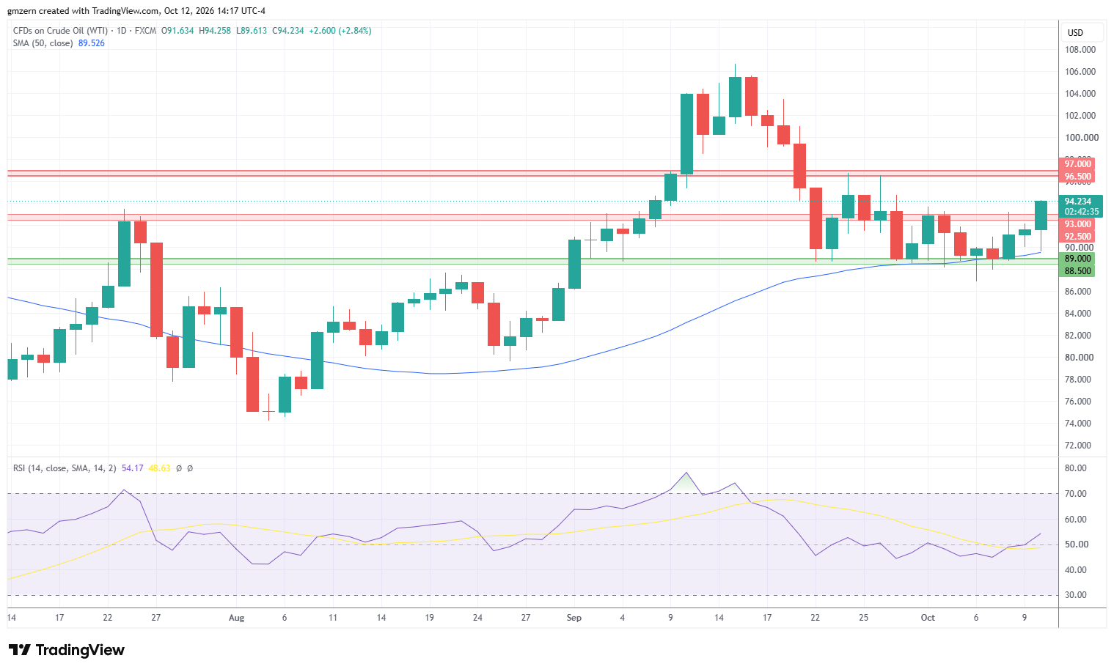
Task: Click the 100.000 price axis tick
Action: click(1082, 138)
